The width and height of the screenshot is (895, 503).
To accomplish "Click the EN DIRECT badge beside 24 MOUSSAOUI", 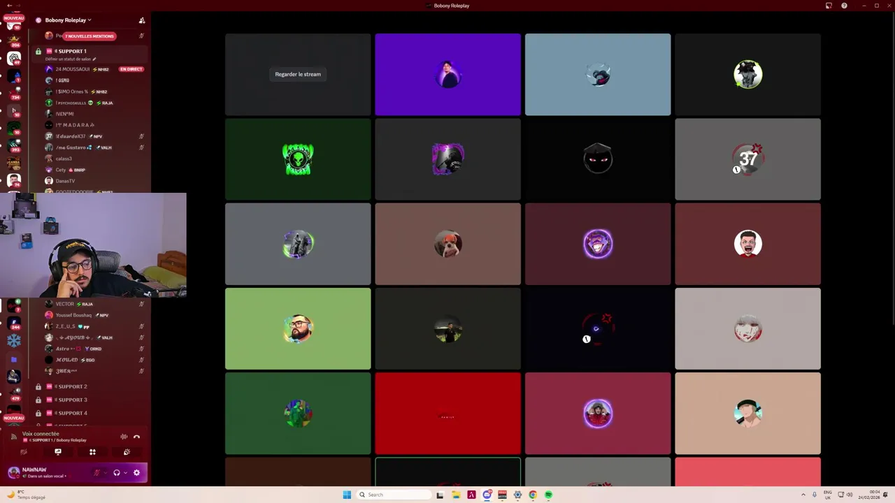I will coord(131,69).
